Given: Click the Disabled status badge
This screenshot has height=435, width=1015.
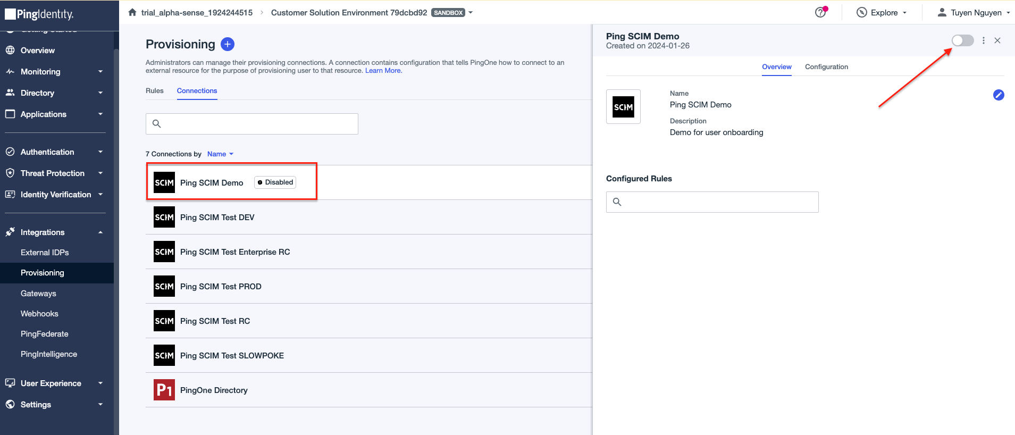Looking at the screenshot, I should pyautogui.click(x=275, y=182).
